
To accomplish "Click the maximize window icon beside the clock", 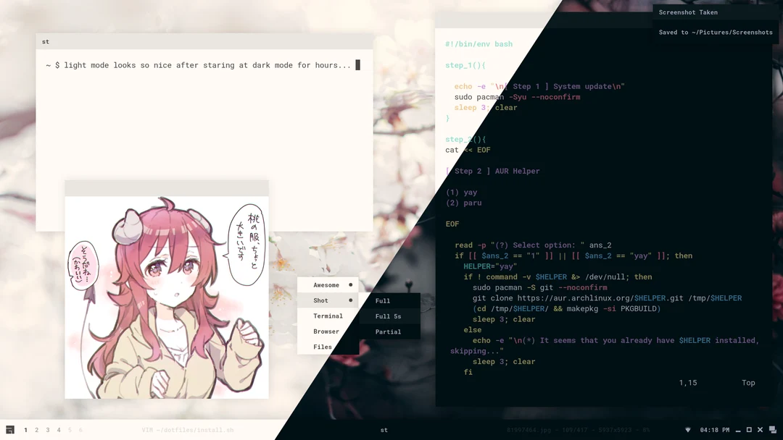I will 749,429.
